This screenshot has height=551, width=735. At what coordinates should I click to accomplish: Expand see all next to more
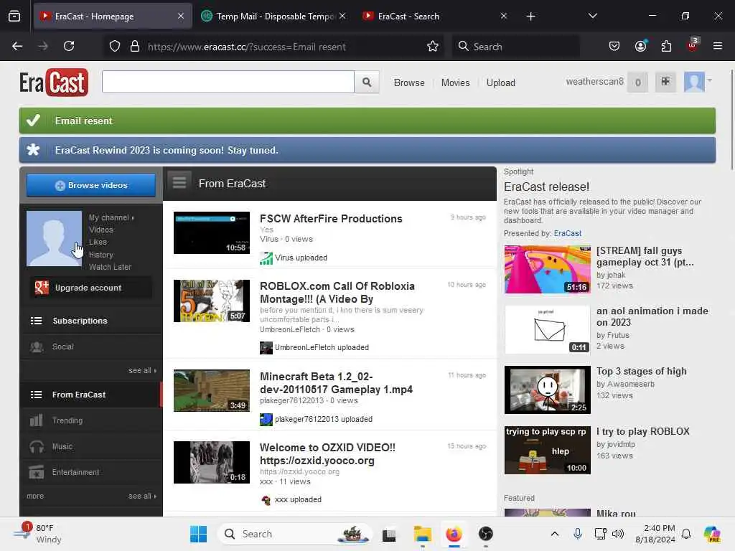coord(143,496)
